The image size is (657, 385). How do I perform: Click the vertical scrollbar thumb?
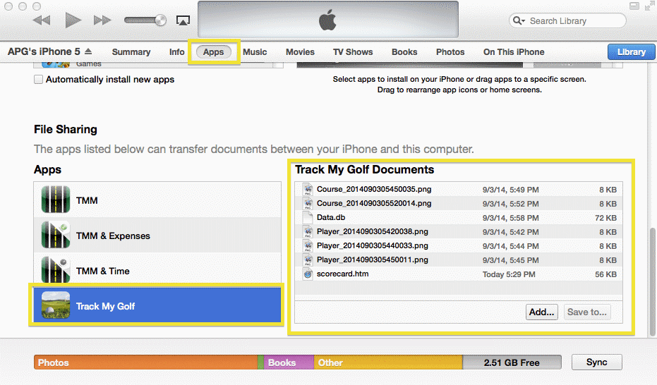coord(652,281)
